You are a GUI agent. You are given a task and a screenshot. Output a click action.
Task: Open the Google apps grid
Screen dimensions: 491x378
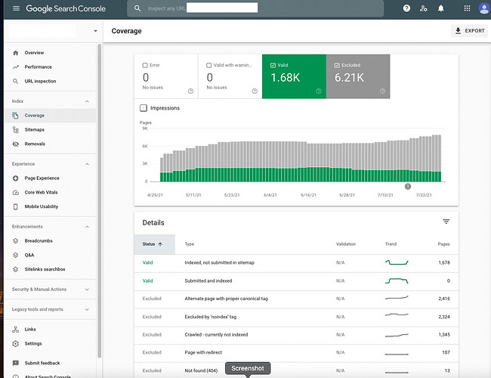click(x=467, y=8)
